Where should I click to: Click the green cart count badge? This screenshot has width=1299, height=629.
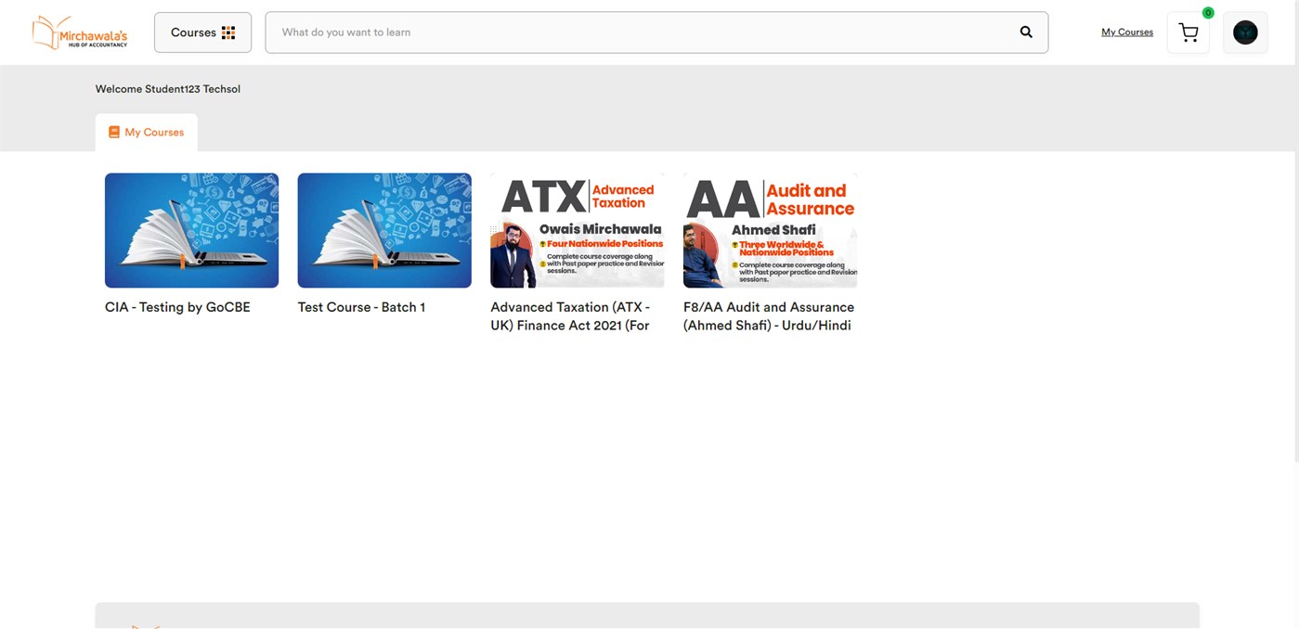[x=1208, y=13]
